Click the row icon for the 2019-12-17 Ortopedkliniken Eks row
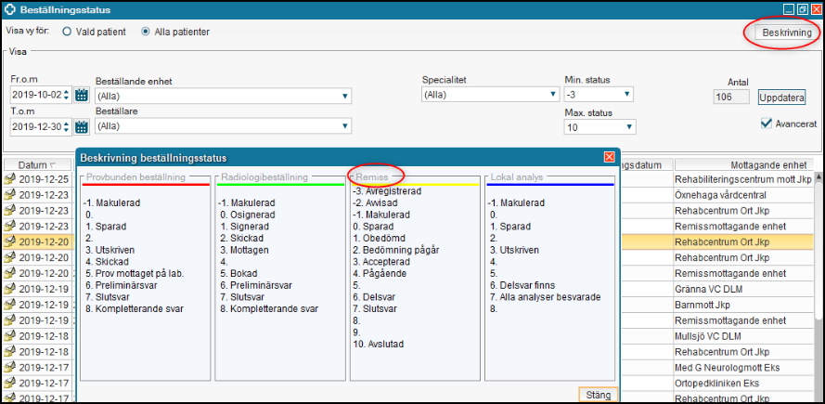 10,384
